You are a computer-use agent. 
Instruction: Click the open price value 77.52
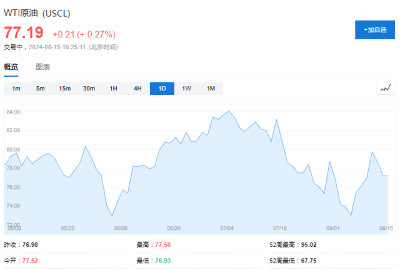click(x=30, y=261)
